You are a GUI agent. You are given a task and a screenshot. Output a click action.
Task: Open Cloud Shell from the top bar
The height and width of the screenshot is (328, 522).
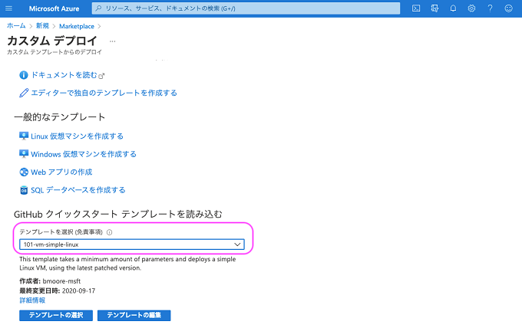(x=416, y=8)
